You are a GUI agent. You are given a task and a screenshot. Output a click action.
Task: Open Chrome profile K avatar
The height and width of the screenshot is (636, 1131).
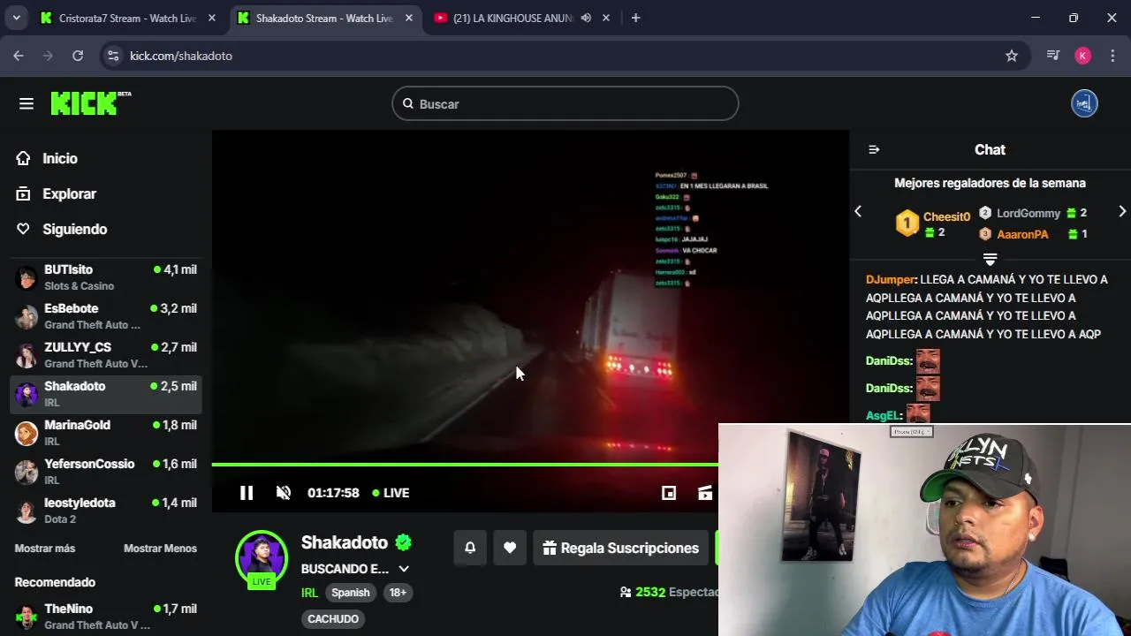(x=1082, y=56)
